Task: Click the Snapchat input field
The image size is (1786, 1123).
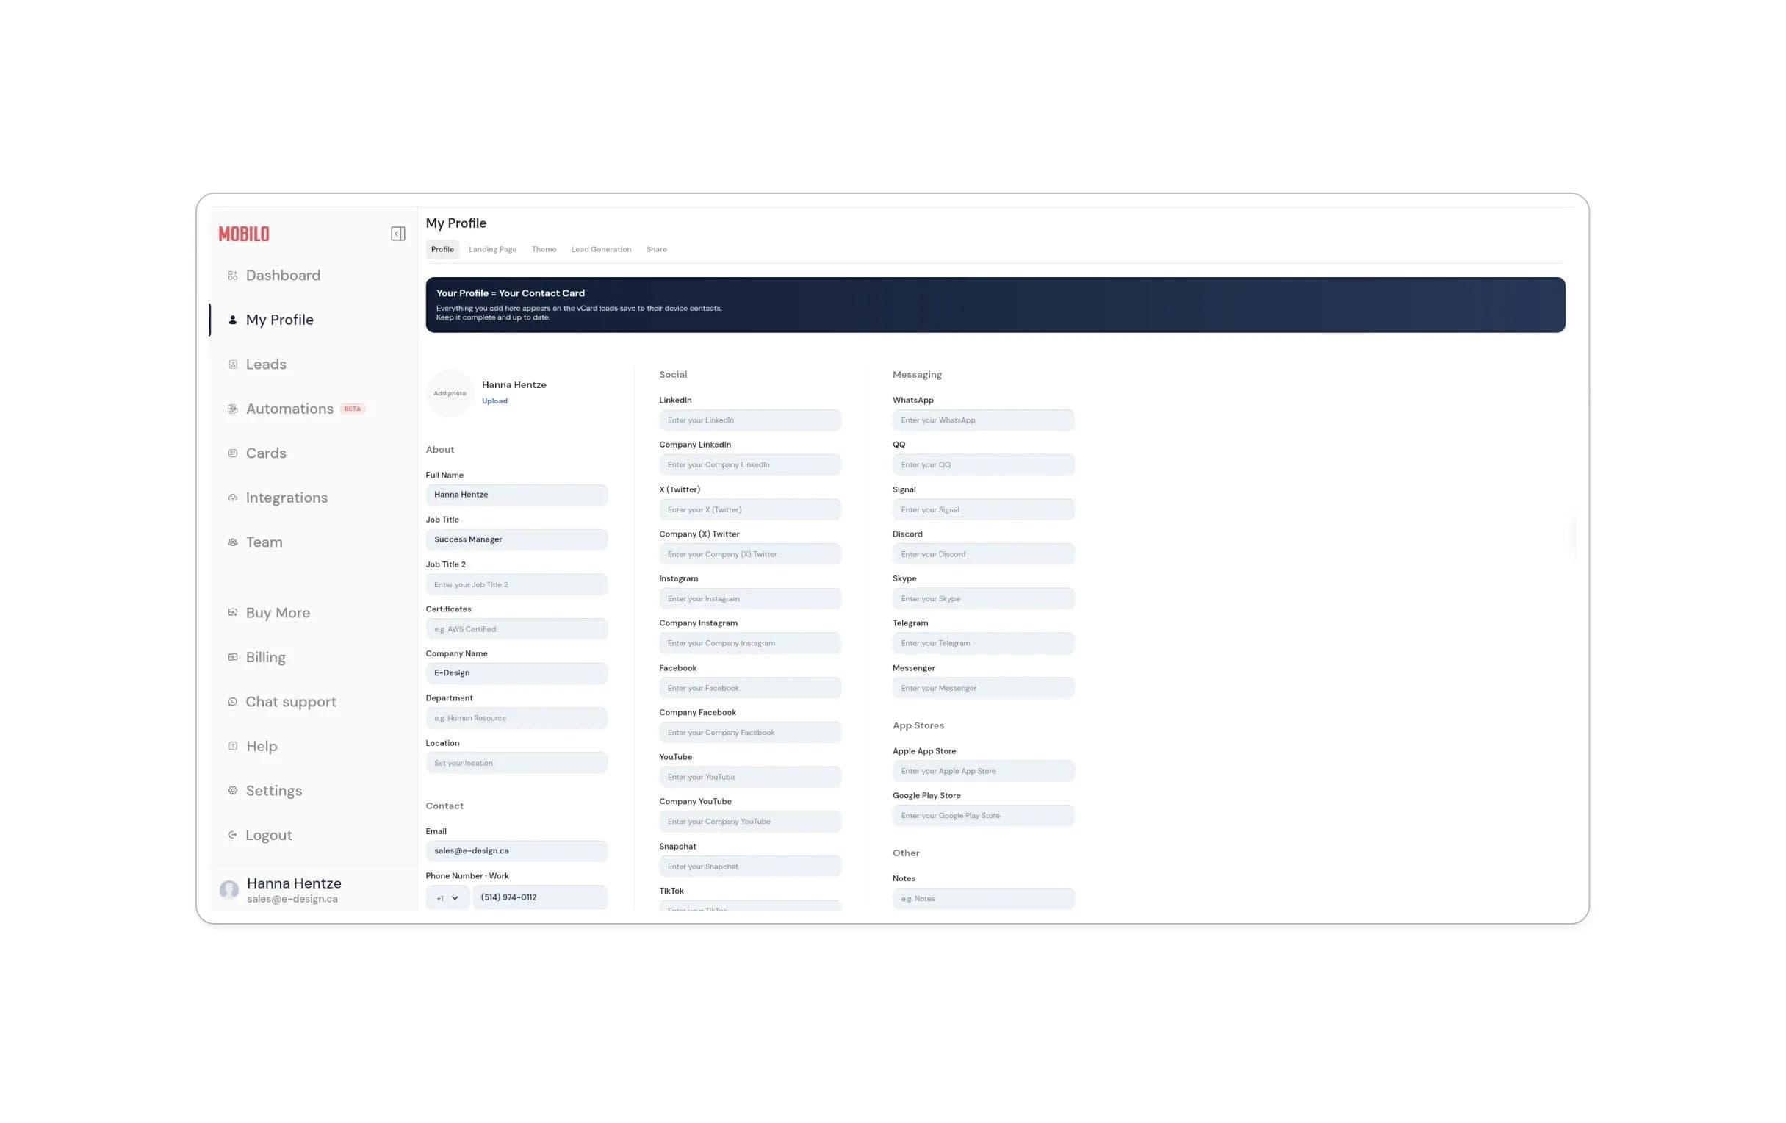Action: tap(750, 867)
